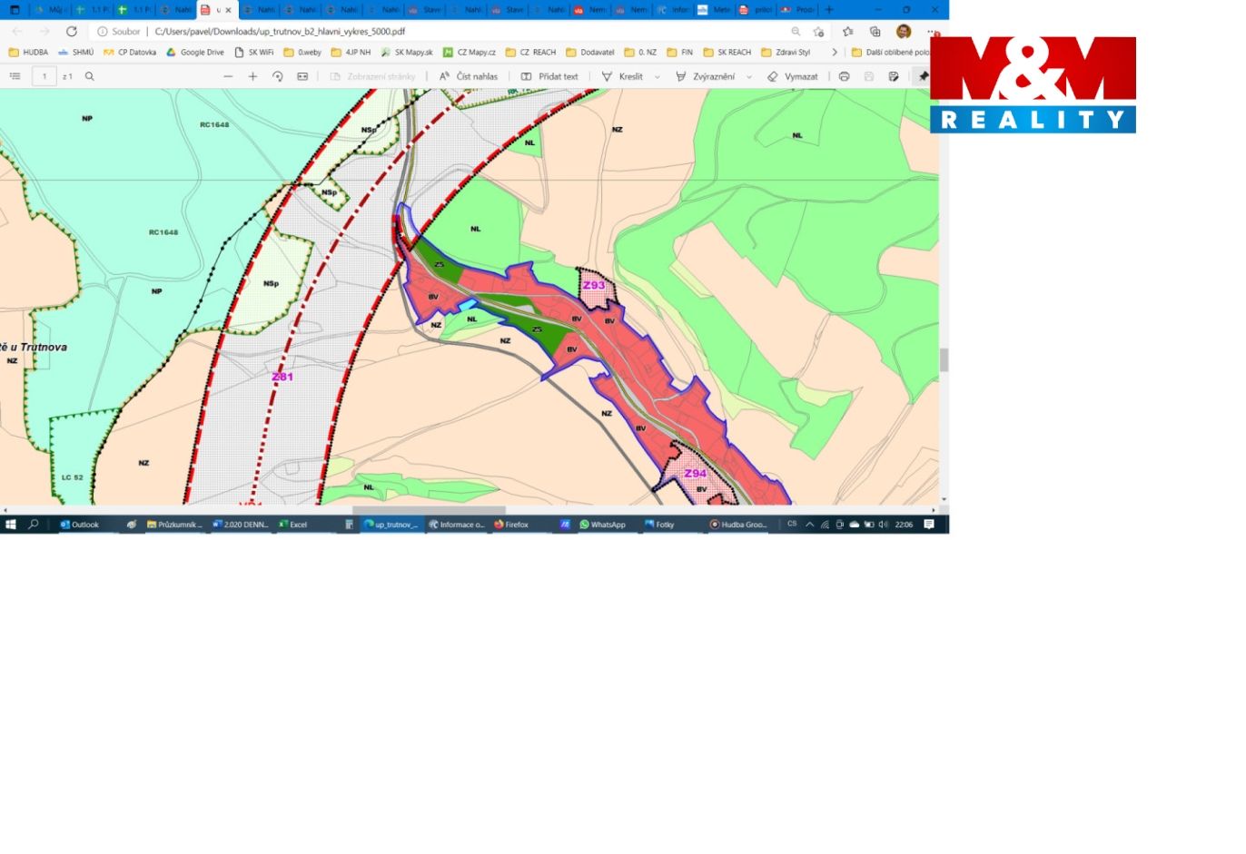Image resolution: width=1246 pixels, height=854 pixels.
Task: Open the tab actions menu icon
Action: [x=15, y=10]
